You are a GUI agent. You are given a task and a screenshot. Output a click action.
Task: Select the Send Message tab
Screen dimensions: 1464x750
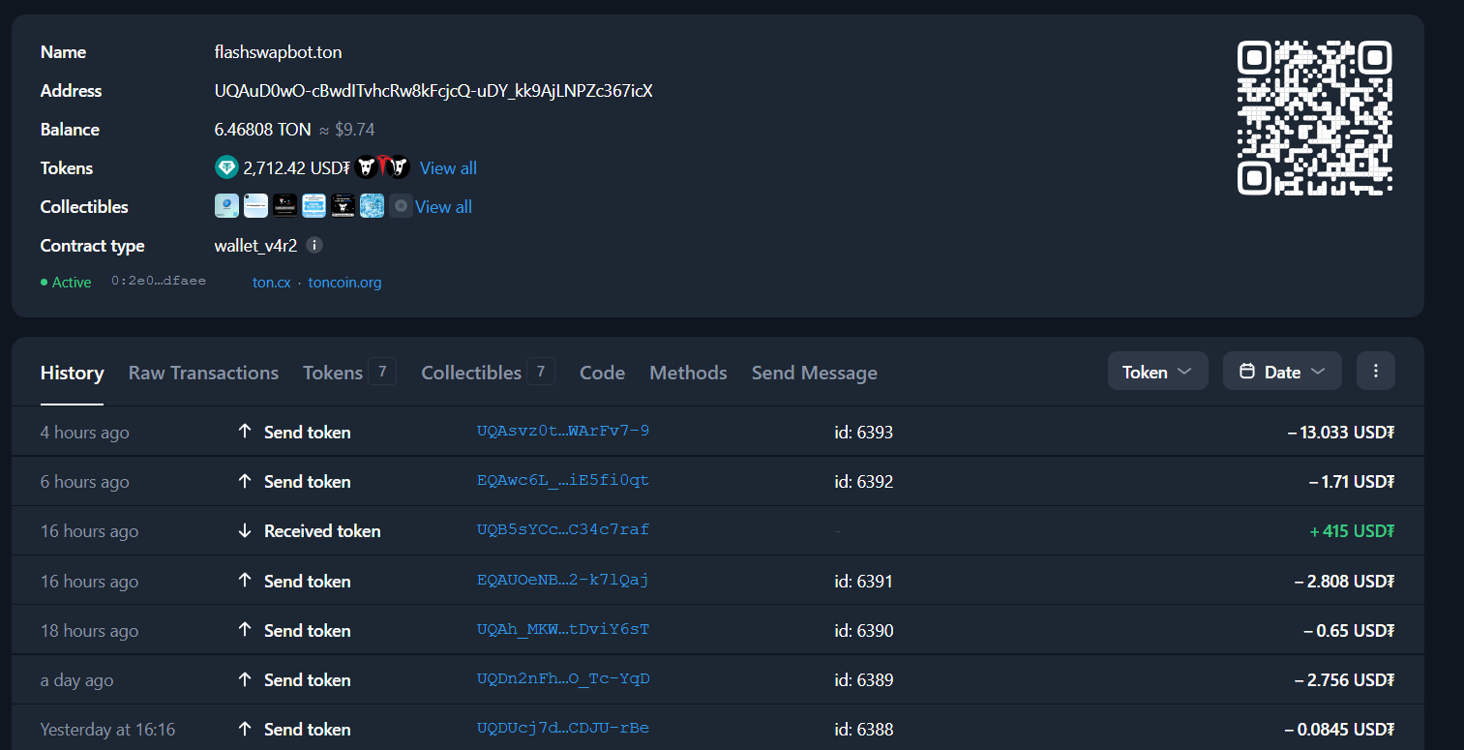tap(814, 373)
